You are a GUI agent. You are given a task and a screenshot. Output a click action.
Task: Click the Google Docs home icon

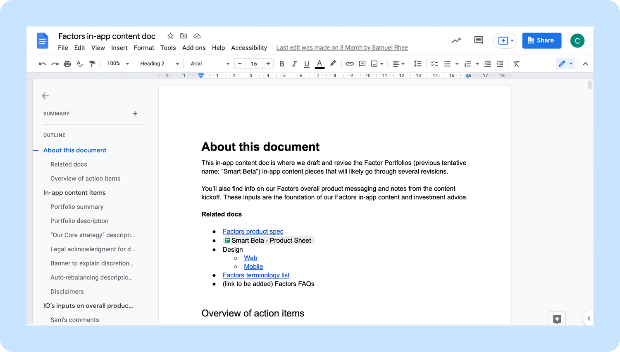[x=43, y=40]
